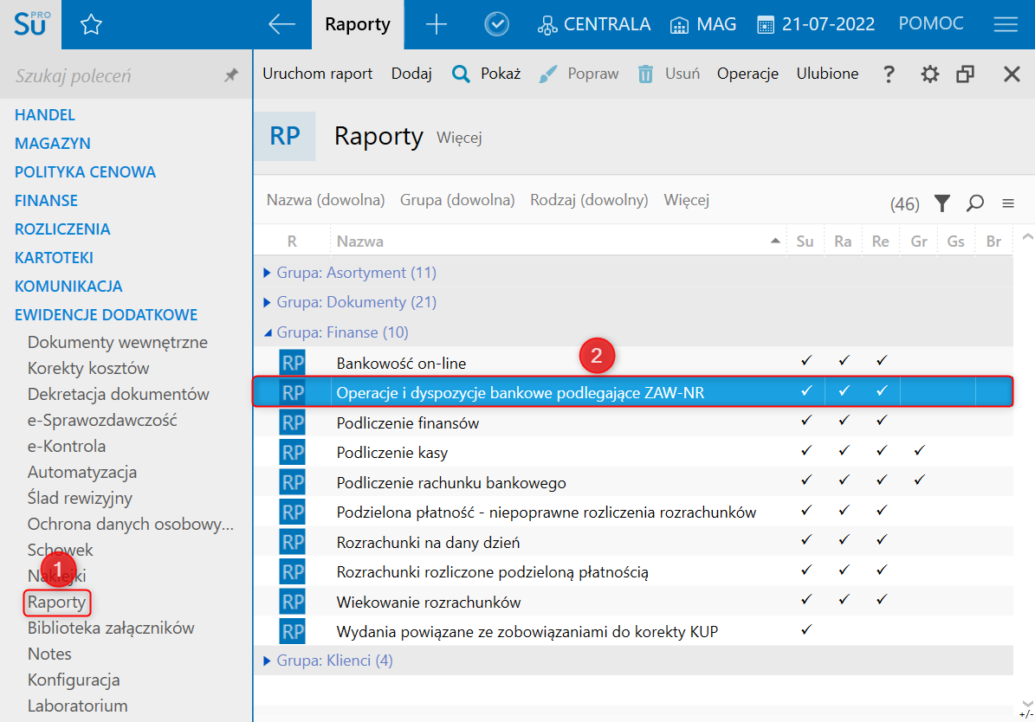Click the favorites star icon
This screenshot has width=1035, height=722.
91,25
